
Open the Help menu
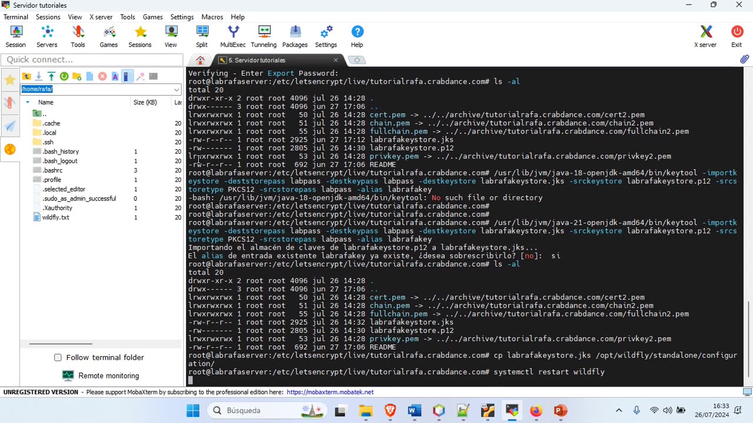238,17
